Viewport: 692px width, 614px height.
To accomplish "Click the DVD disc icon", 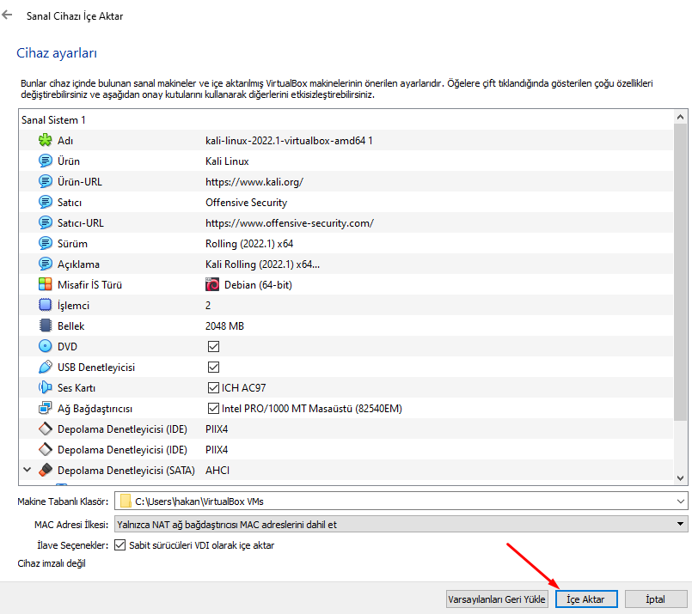I will (46, 346).
